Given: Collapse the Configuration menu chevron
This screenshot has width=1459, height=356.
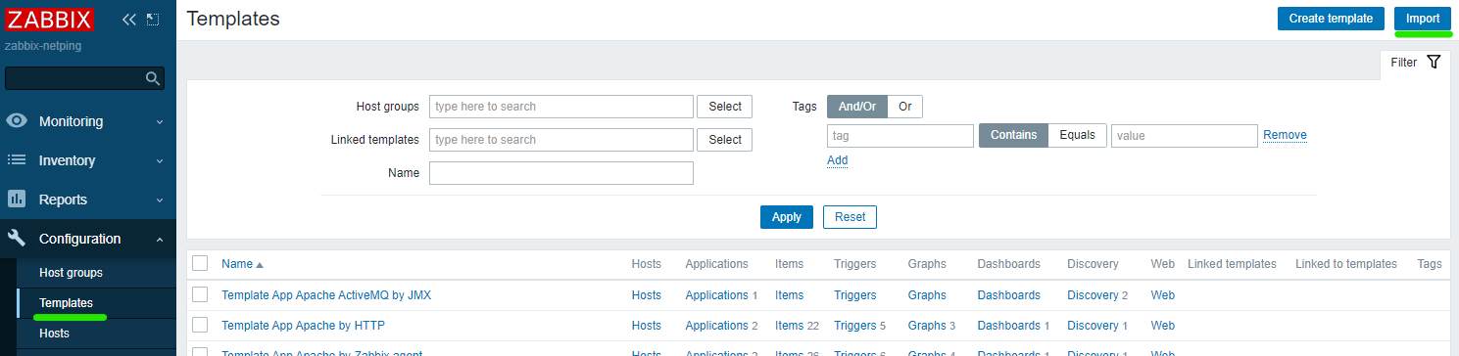Looking at the screenshot, I should 160,239.
